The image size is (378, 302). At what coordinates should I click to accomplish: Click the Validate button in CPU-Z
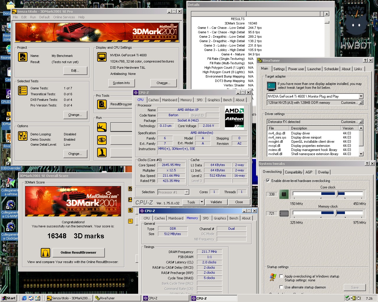pos(216,202)
